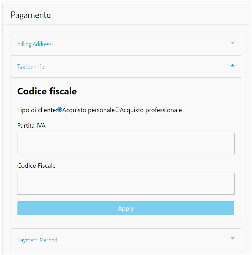Click the bold "Codice fiscale" heading
Screen dimensions: 252x255
pos(47,91)
